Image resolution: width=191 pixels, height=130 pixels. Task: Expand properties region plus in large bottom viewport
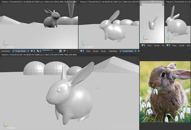pos(138,57)
